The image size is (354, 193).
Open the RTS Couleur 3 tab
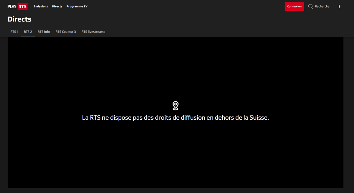tap(66, 31)
